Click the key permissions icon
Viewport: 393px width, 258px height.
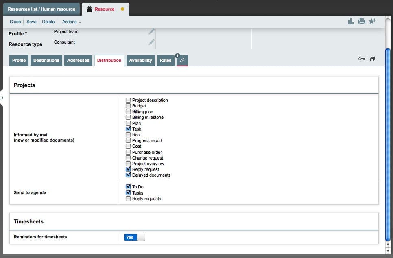click(x=362, y=59)
